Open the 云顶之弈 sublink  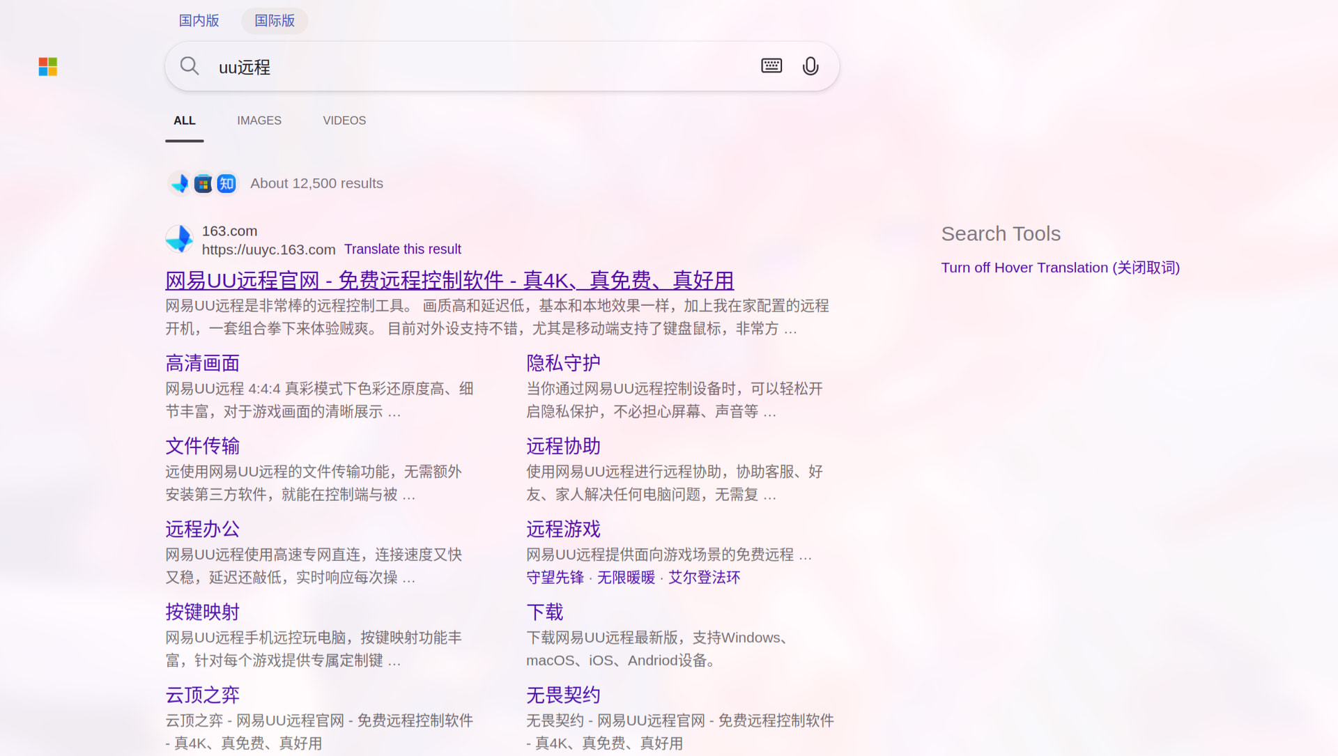click(x=203, y=695)
